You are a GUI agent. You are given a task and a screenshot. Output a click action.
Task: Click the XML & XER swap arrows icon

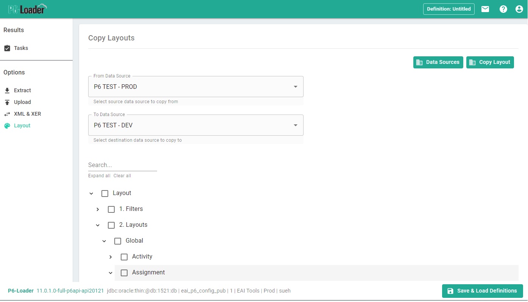tap(7, 114)
